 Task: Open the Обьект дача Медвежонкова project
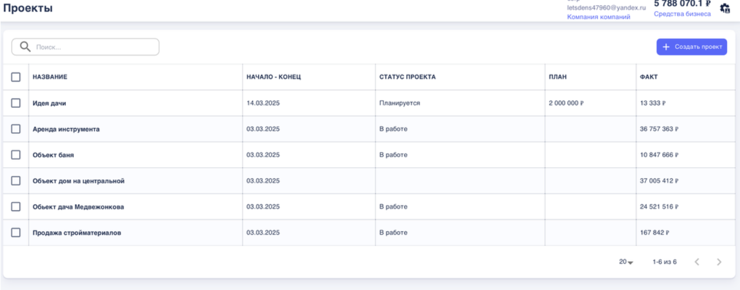tap(77, 207)
